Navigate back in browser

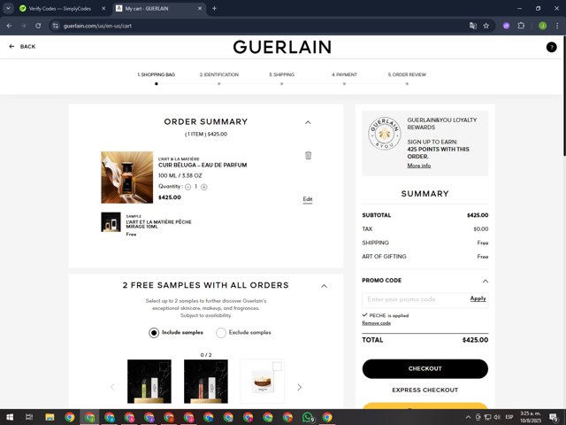(10, 26)
